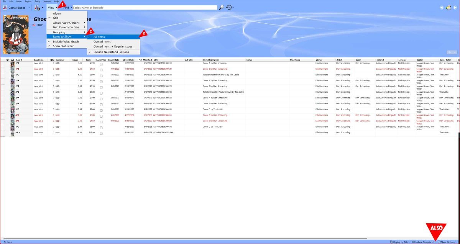Open the Report menu
The height and width of the screenshot is (244, 460).
click(x=28, y=2)
